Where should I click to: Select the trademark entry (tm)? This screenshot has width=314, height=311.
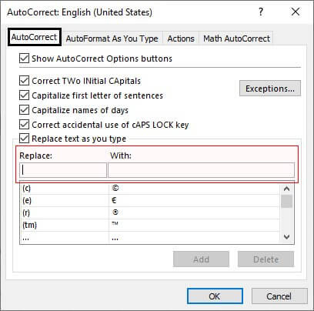point(149,225)
